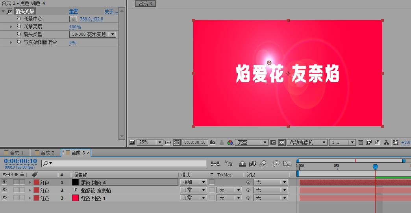Toggle the transparency grid icon
Viewport: 411px width, 213px height.
282,142
